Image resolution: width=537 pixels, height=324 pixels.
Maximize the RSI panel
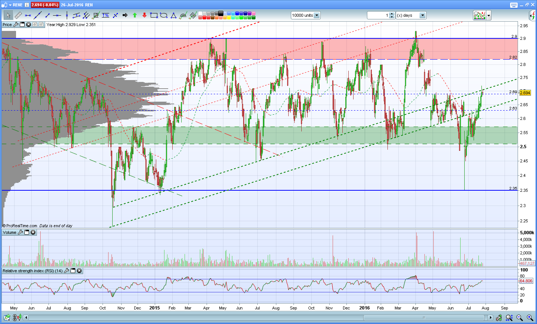pos(73,271)
